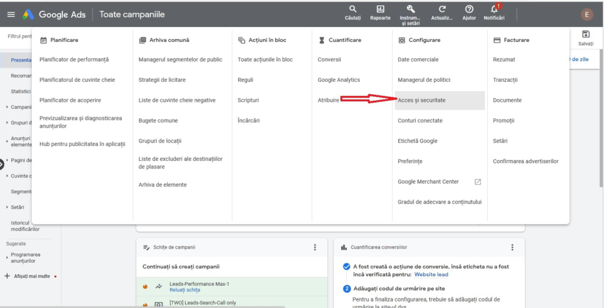Viewport: 604px width, 308px height.
Task: Open the Căutați search tool
Action: click(353, 13)
